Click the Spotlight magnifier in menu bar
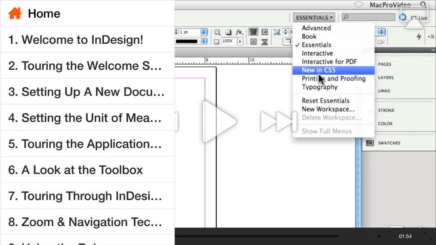This screenshot has height=245, width=436. 423,4
